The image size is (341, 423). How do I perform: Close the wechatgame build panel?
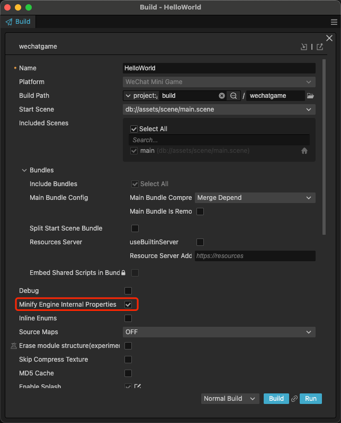tap(329, 38)
